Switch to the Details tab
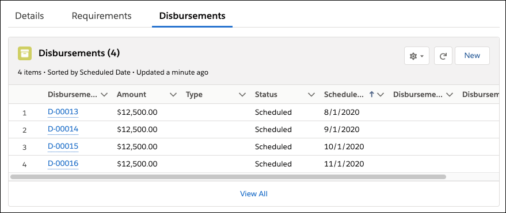The image size is (506, 213). pos(29,16)
